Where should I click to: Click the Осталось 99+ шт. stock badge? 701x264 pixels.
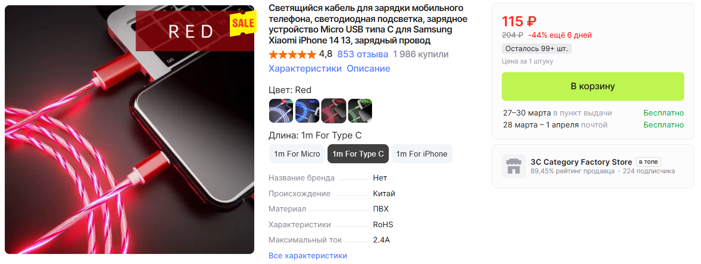[x=537, y=49]
